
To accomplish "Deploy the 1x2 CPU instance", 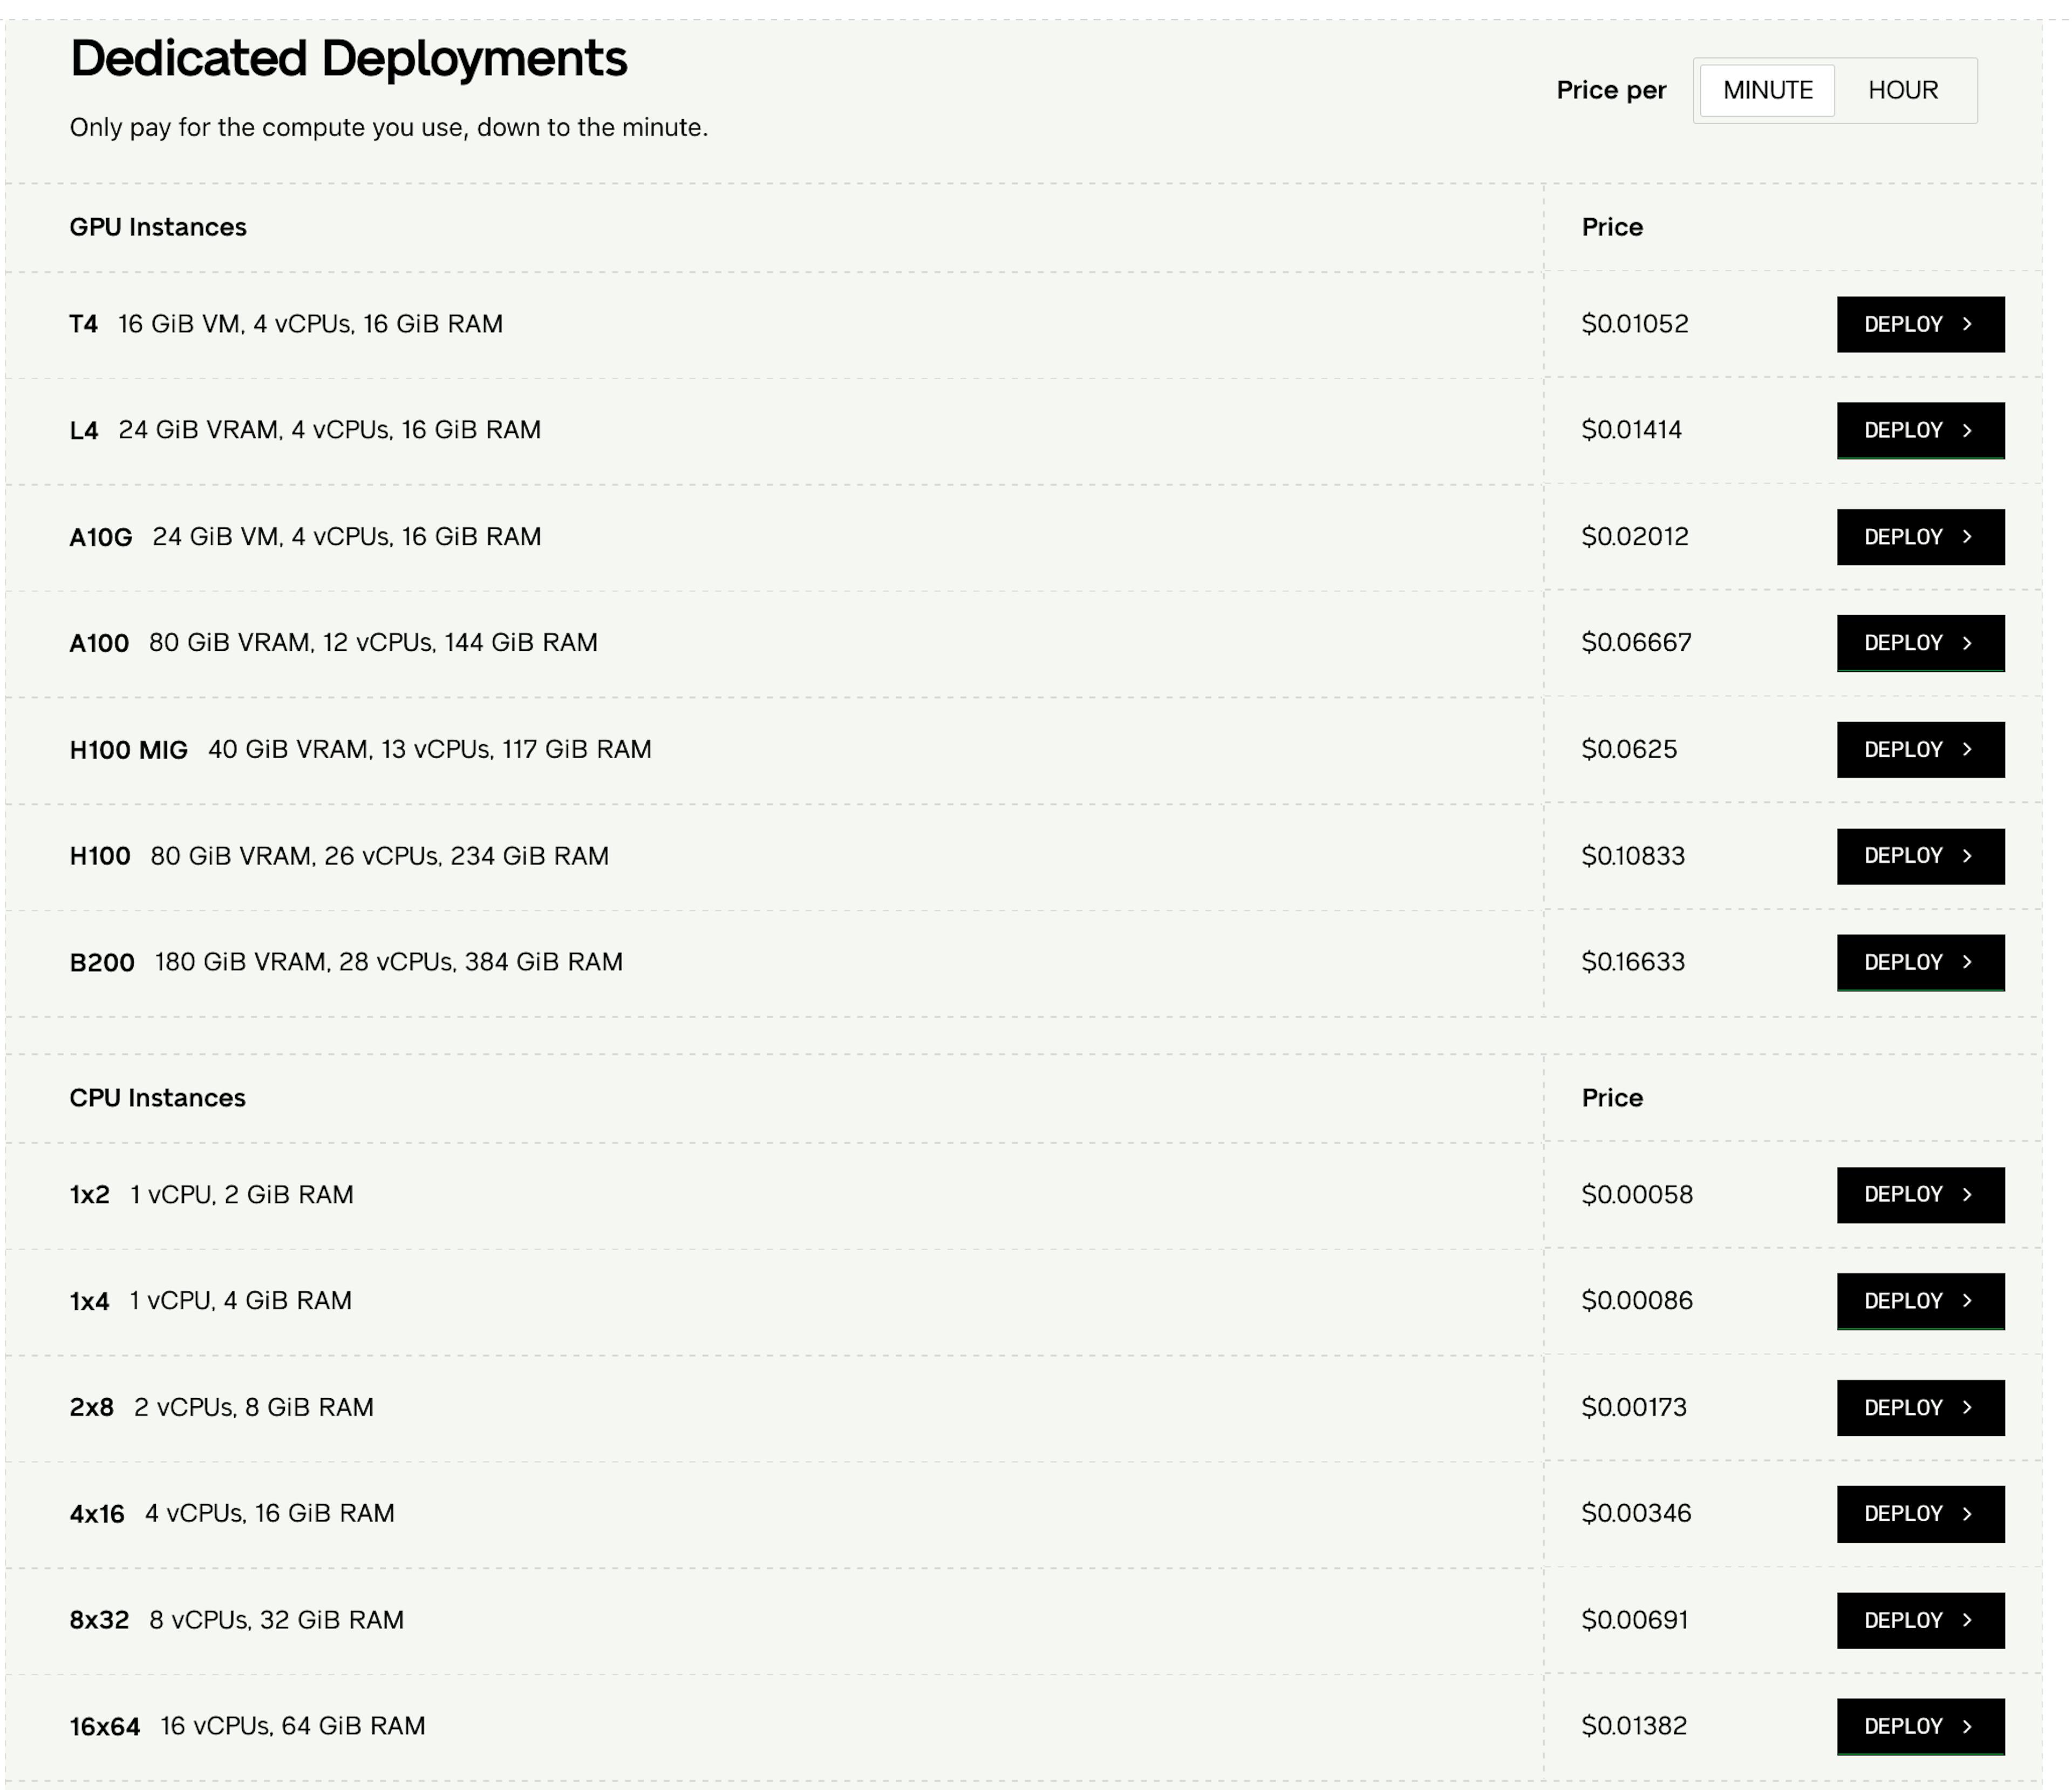I will [x=1920, y=1195].
